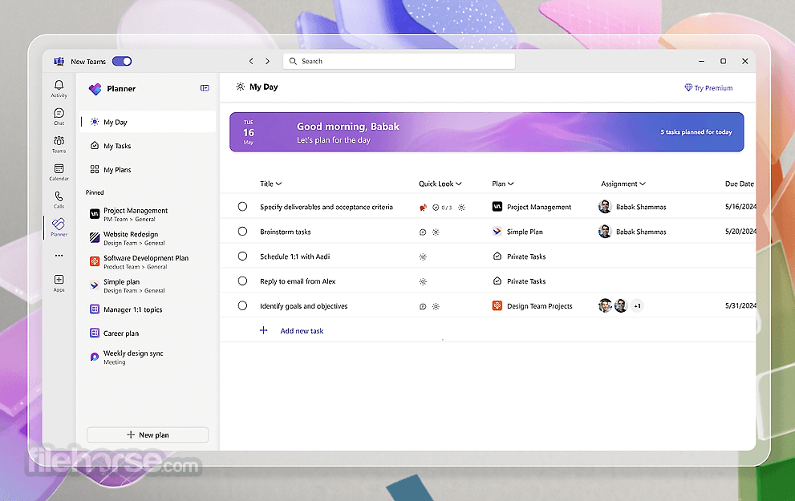Toggle the New Teams switch
795x501 pixels.
coord(122,61)
